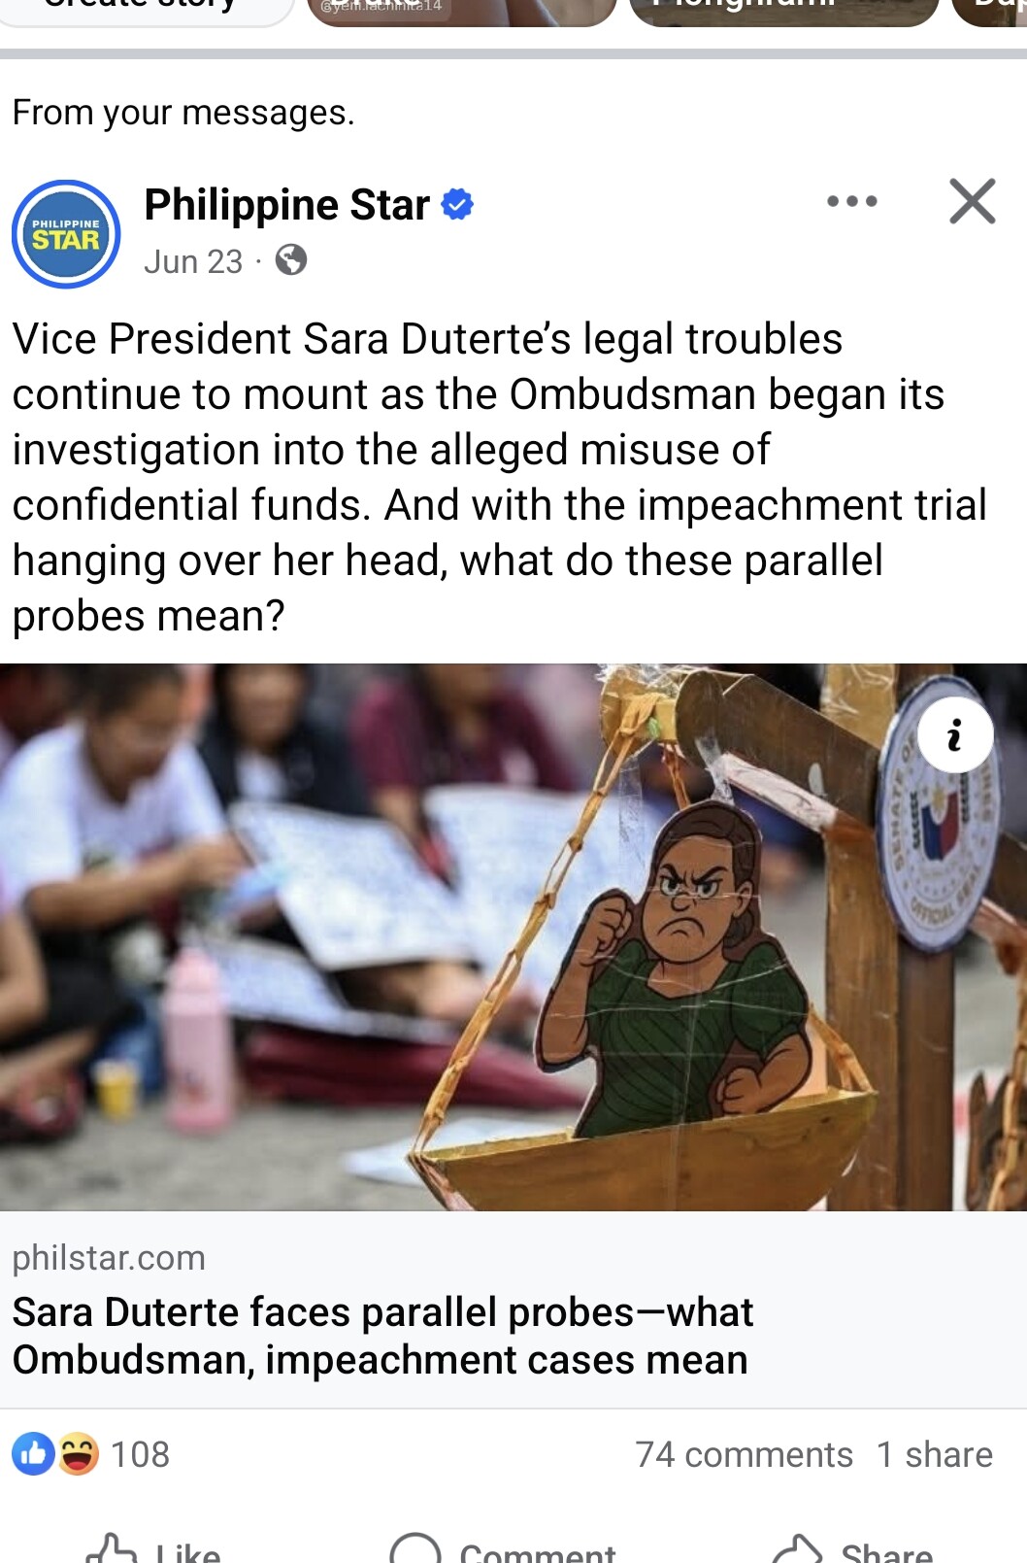Tap the post caption text
The image size is (1027, 1563).
tap(500, 477)
